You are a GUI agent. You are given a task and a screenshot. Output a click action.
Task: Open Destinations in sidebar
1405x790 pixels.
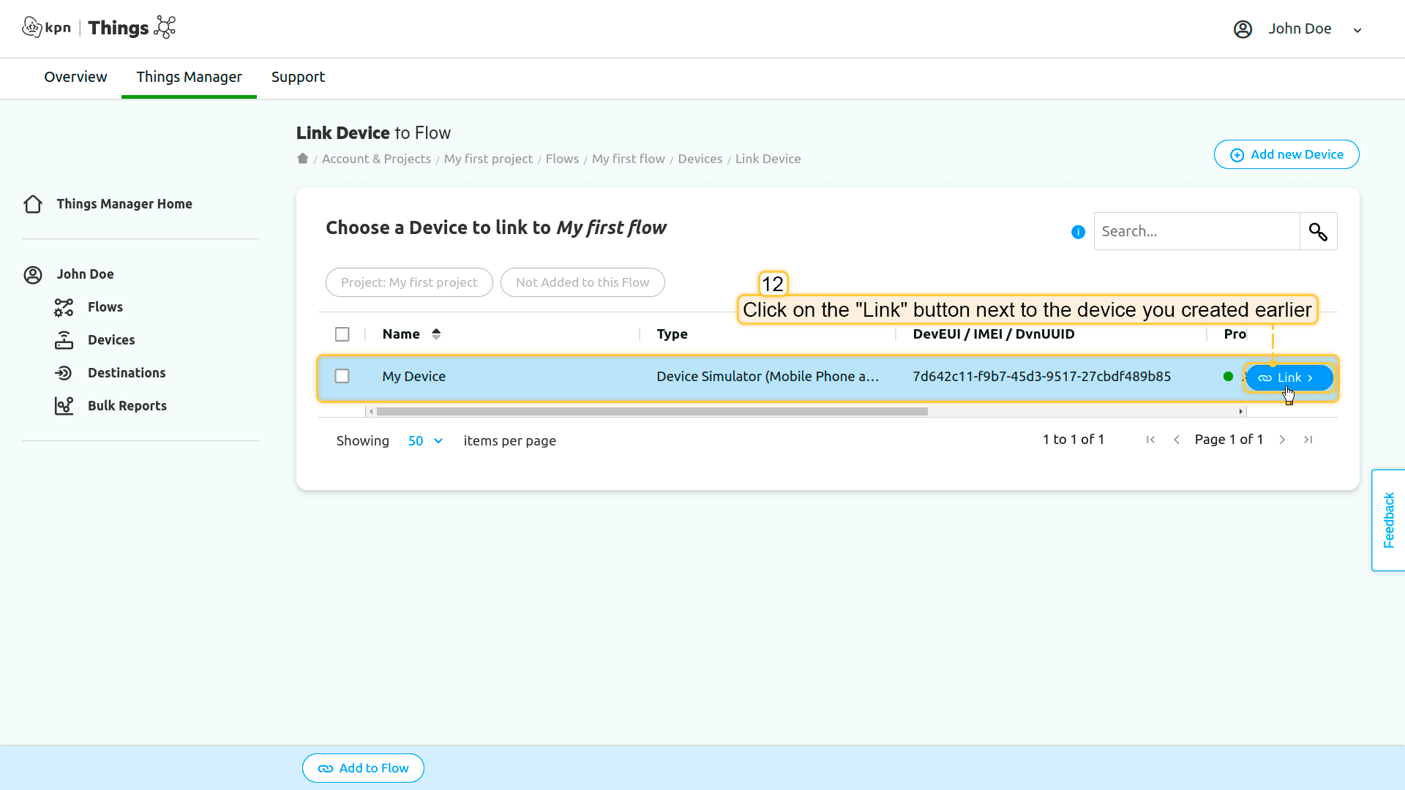pyautogui.click(x=126, y=373)
